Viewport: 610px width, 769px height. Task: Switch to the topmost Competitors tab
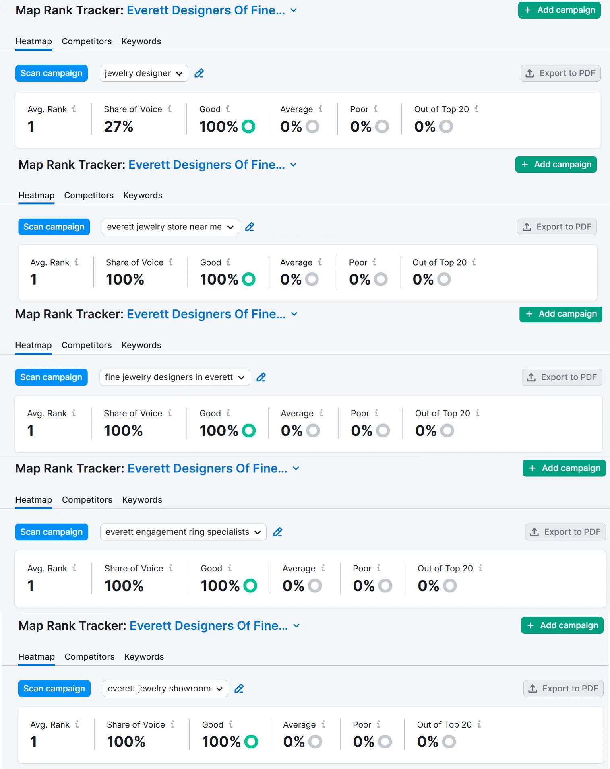[x=87, y=41]
